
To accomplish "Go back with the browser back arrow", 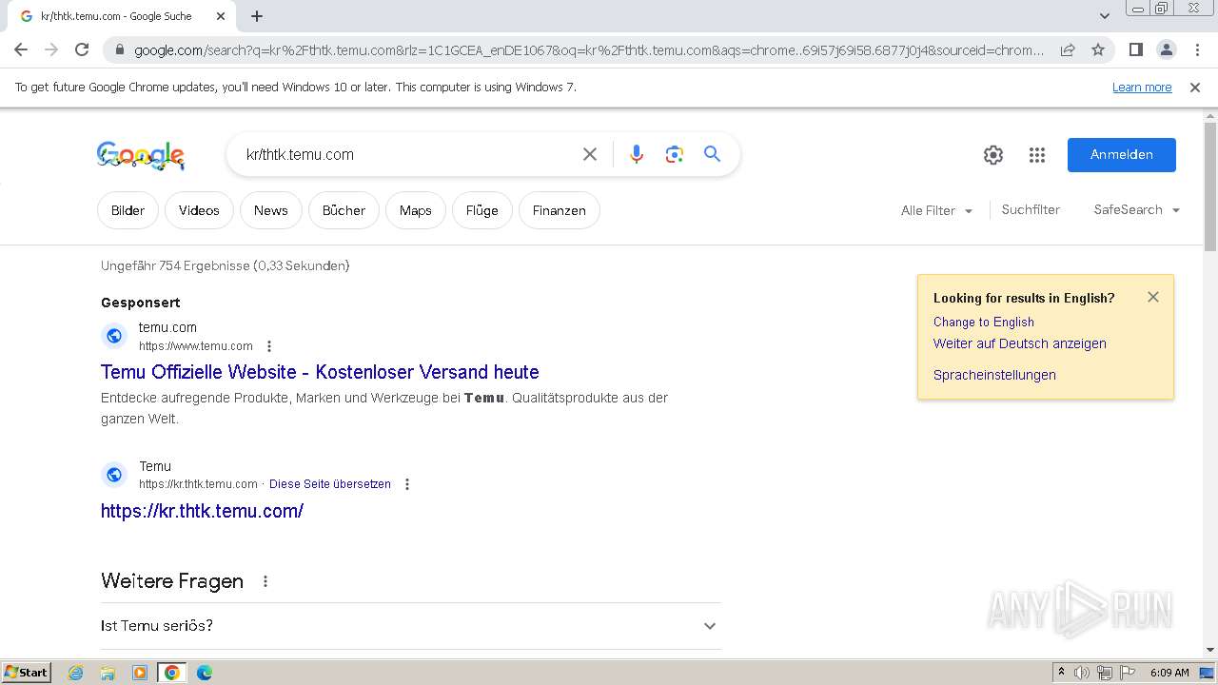I will click(x=21, y=49).
